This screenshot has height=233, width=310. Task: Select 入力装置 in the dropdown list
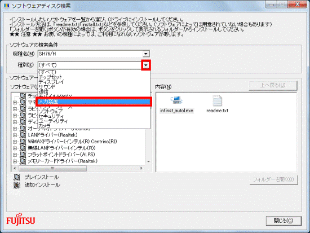click(x=94, y=102)
